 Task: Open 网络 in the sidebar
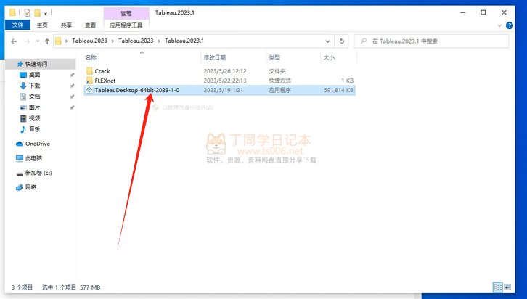(30, 187)
